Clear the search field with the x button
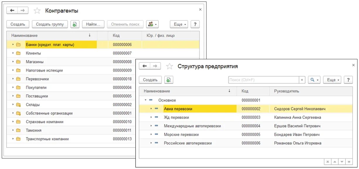 click(x=302, y=80)
